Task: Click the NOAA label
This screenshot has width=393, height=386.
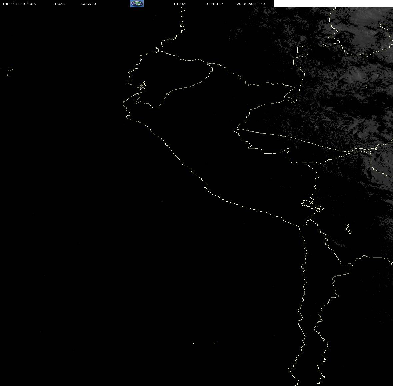Action: click(x=60, y=4)
